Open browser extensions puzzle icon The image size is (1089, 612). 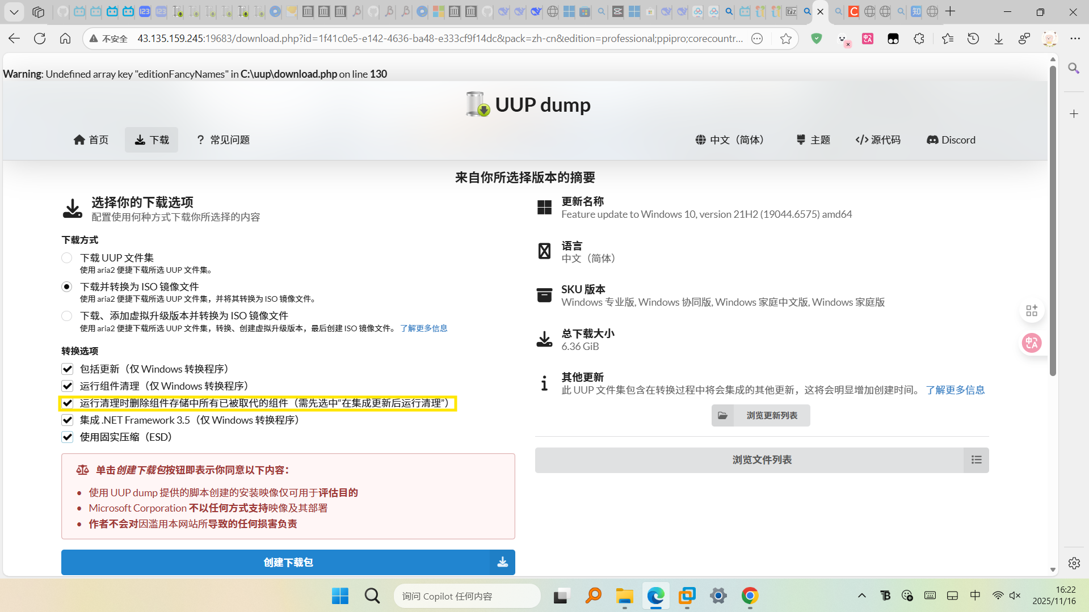click(919, 39)
